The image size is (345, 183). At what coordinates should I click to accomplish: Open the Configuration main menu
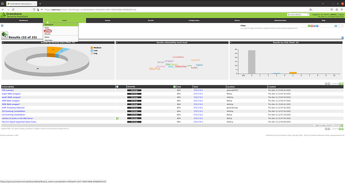tap(194, 21)
